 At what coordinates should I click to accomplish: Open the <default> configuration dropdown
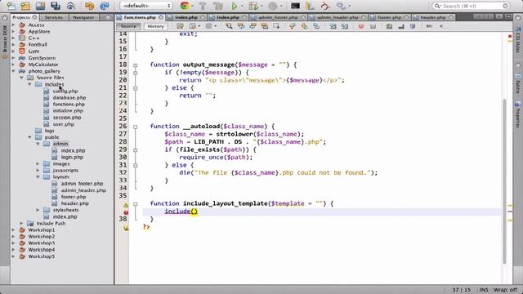(145, 6)
